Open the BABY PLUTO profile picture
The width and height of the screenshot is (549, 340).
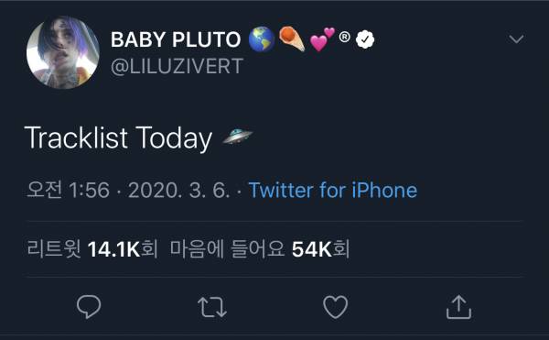coord(63,52)
